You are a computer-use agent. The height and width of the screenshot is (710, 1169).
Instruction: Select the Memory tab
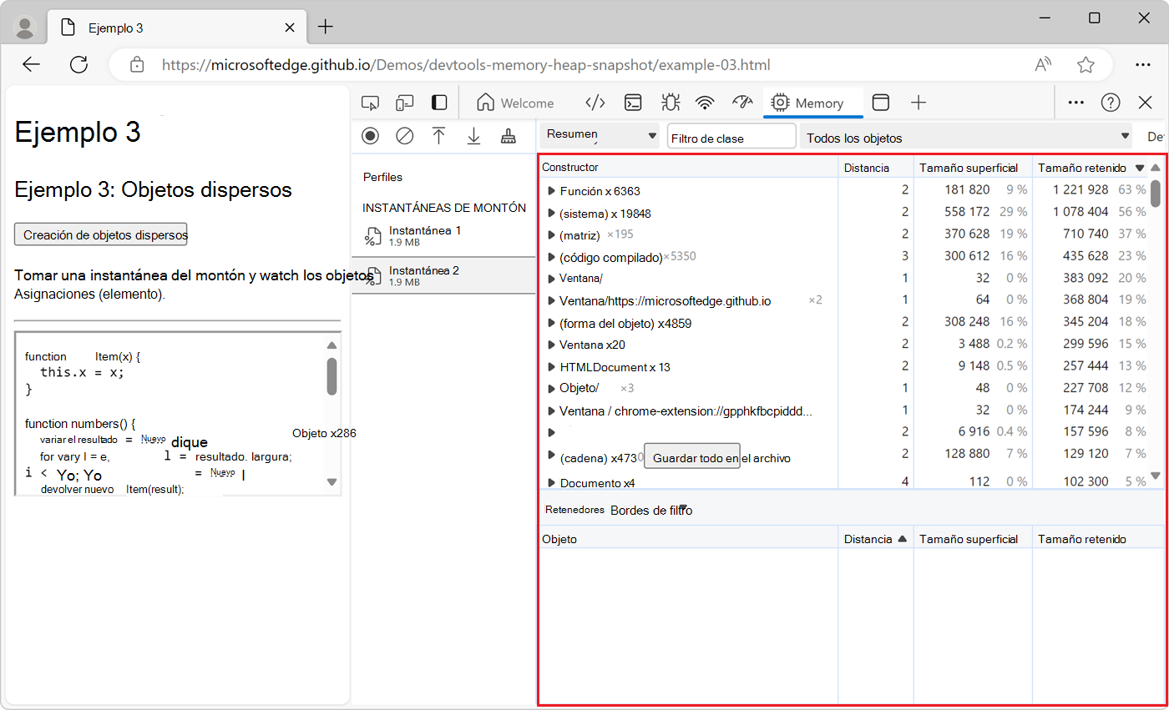[807, 103]
